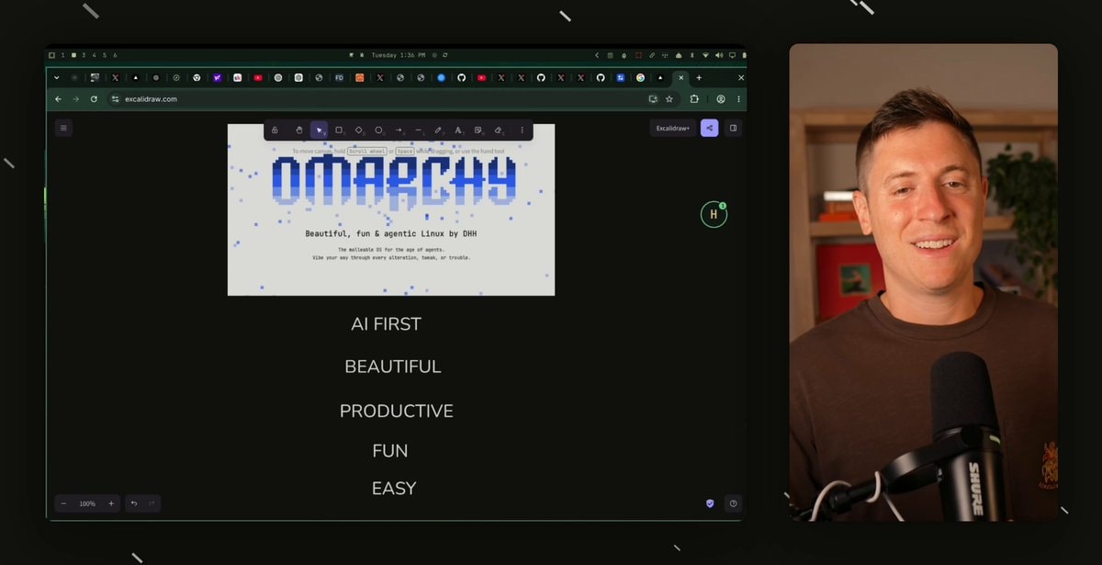
Task: Open the tab search dropdown chevron
Action: coord(56,78)
